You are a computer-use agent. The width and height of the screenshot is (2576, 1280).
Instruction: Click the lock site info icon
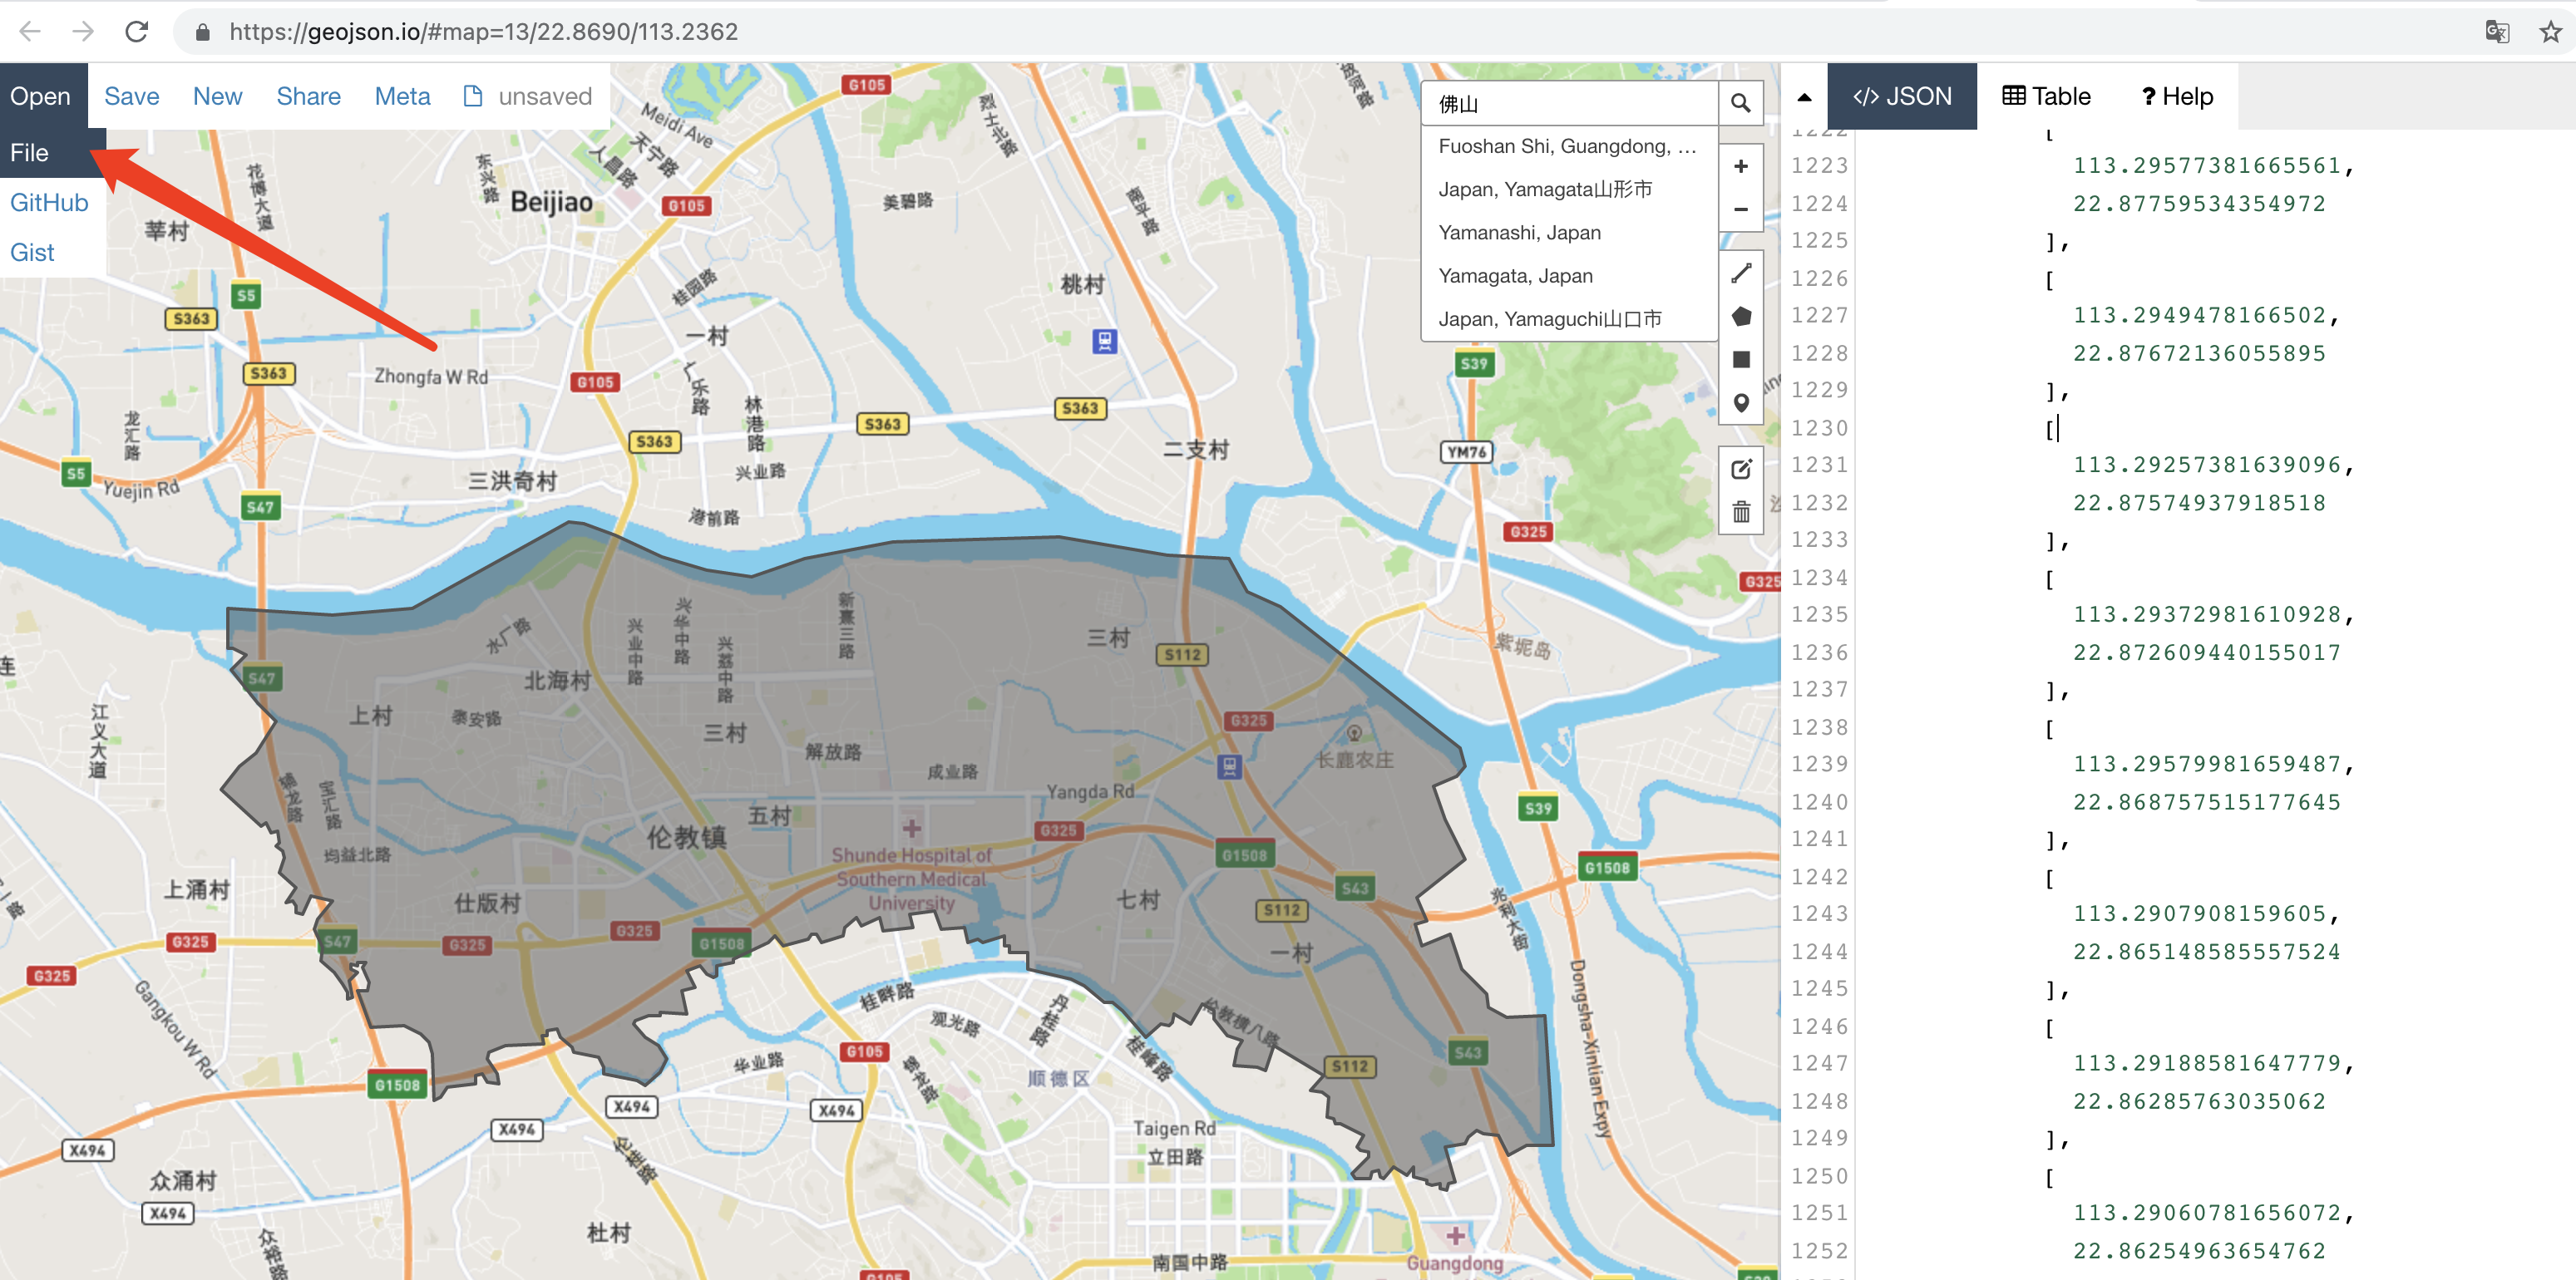pyautogui.click(x=203, y=32)
